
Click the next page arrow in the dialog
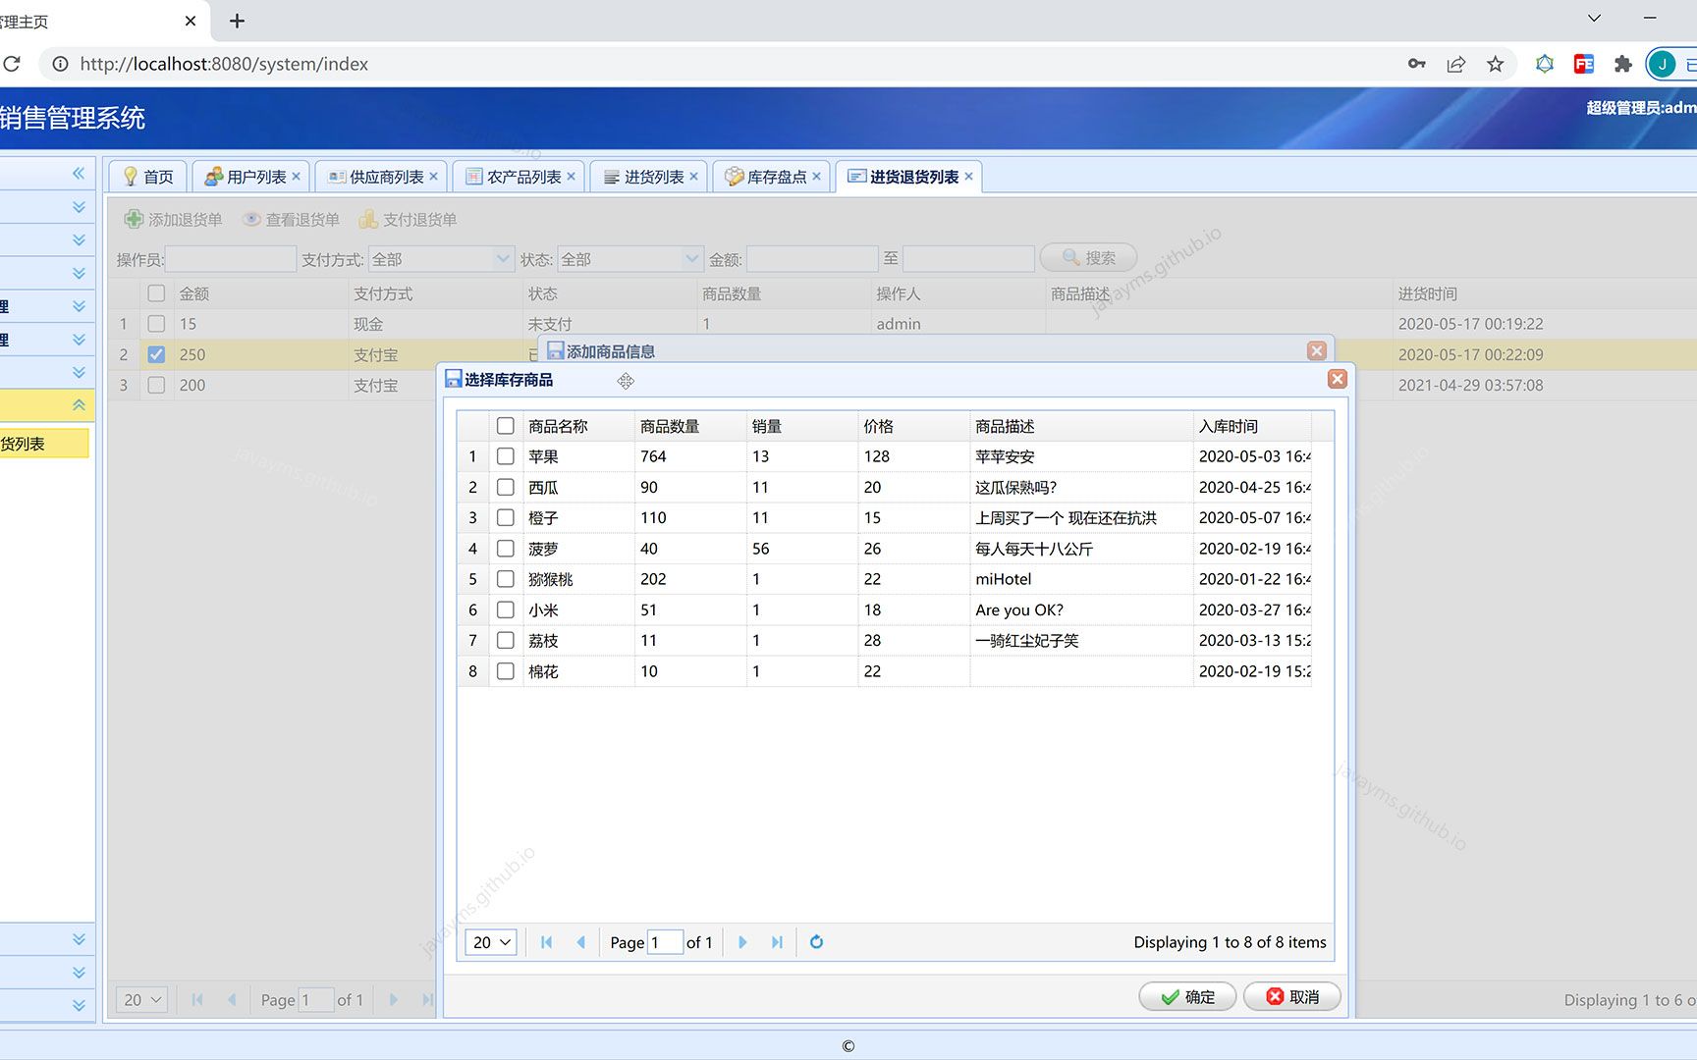coord(741,941)
